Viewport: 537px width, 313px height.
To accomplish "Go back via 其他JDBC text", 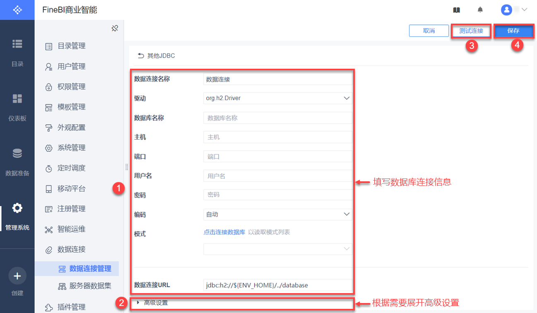I will point(161,55).
